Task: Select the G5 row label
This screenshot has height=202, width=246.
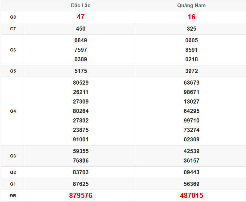Action: click(13, 71)
